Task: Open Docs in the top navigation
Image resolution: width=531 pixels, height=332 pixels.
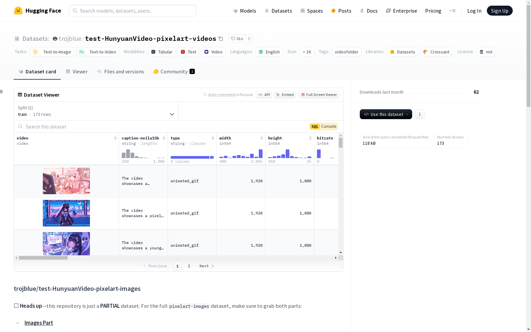Action: (369, 11)
